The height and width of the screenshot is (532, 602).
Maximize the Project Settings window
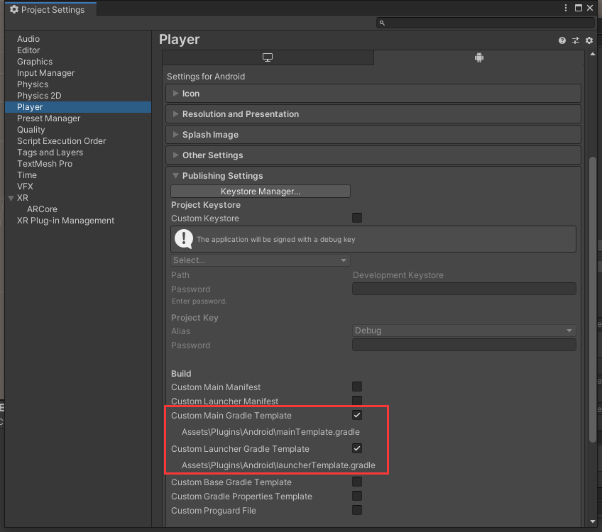[x=578, y=8]
